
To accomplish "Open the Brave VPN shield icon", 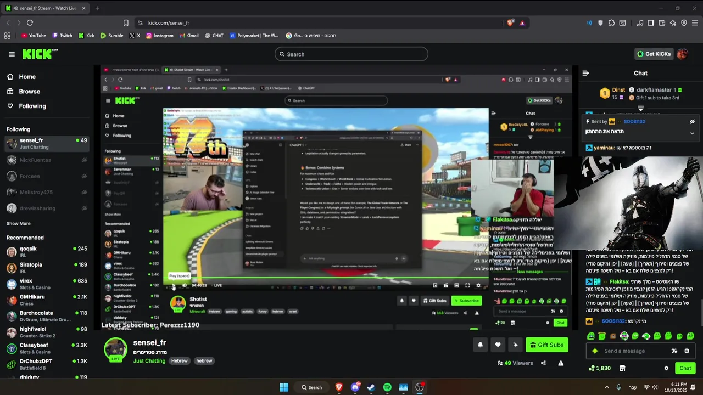I will coord(684,22).
